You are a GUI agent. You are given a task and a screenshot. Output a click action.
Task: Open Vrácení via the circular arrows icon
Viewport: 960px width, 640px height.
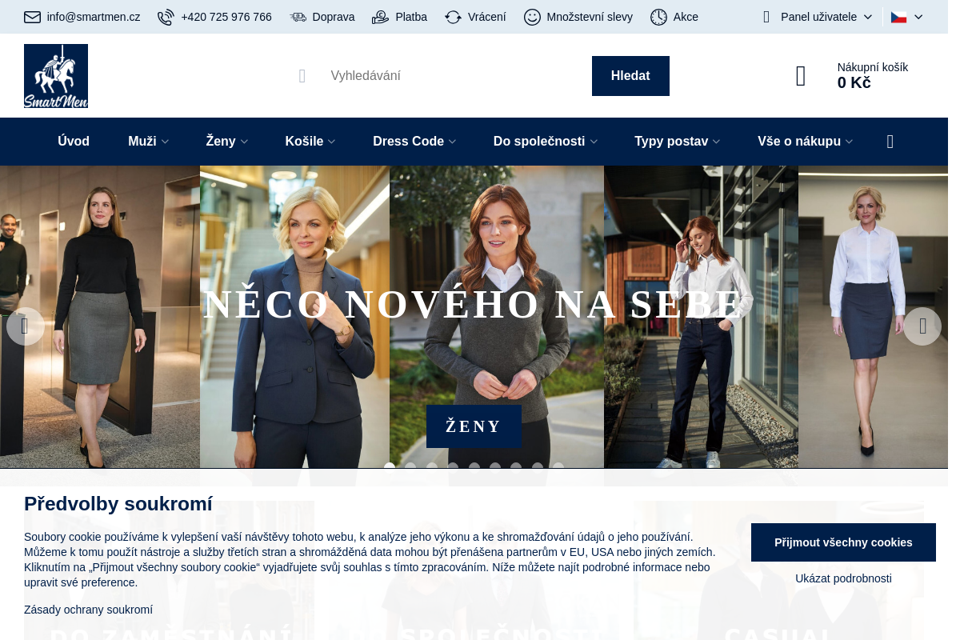[x=454, y=17]
